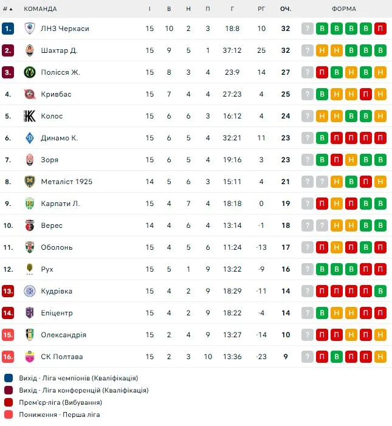Click the Верес team name
Viewport: 392px width, 426px height.
[52, 225]
